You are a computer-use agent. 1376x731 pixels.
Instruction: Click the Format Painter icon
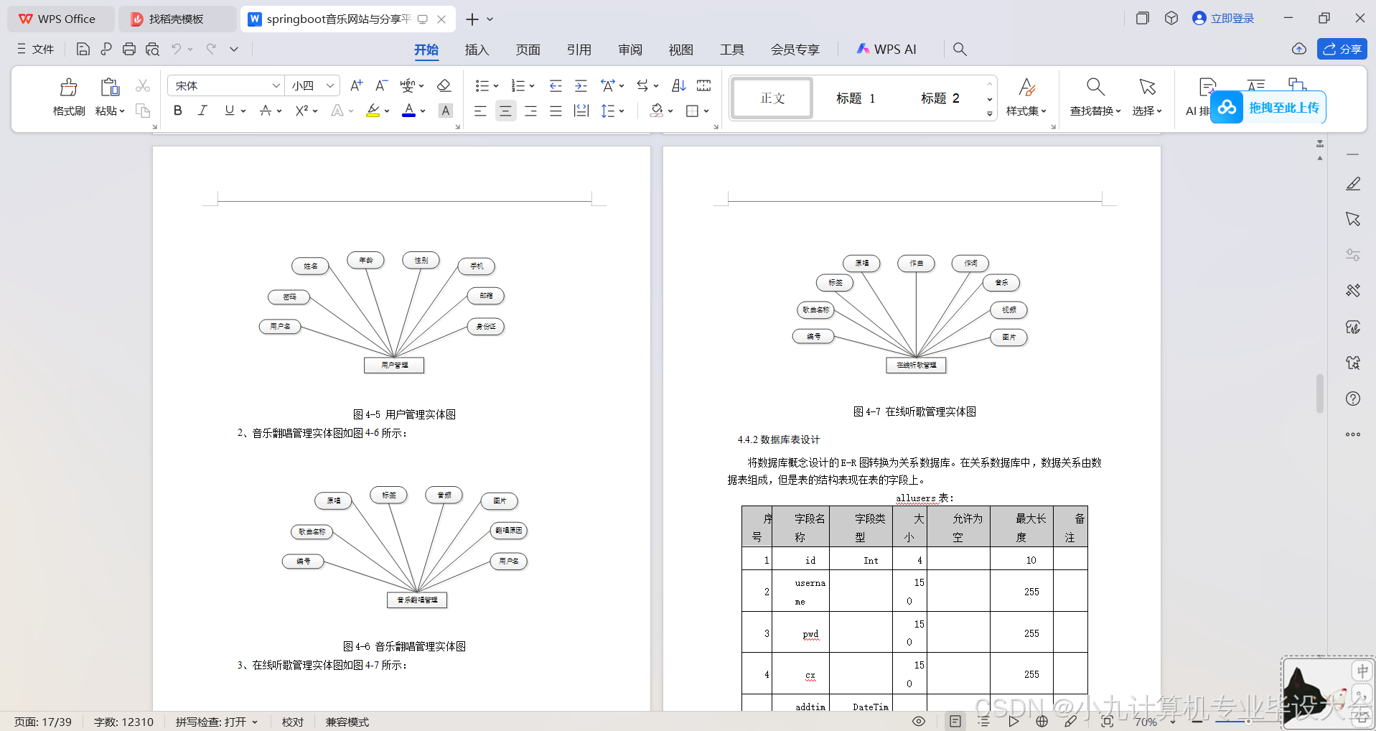pos(69,88)
